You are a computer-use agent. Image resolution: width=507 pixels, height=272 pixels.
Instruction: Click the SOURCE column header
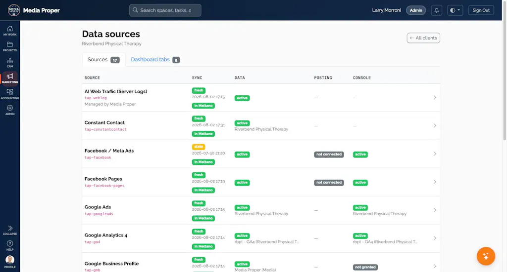click(x=92, y=78)
